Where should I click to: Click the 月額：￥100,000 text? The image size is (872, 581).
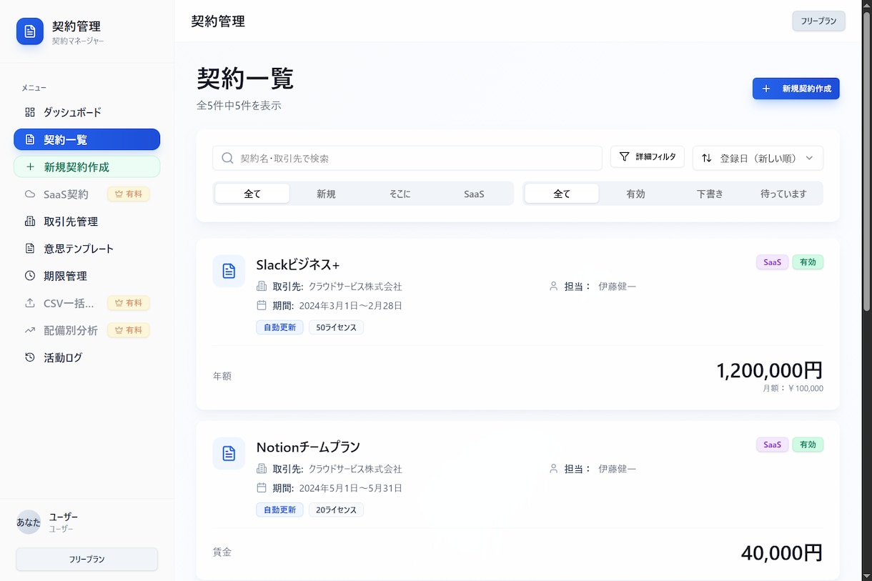pyautogui.click(x=793, y=389)
